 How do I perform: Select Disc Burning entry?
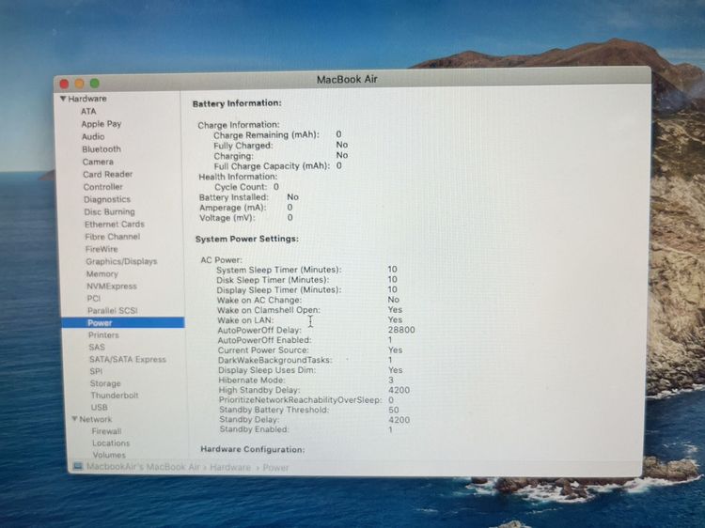coord(109,211)
